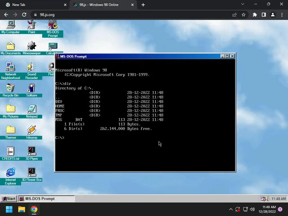Open the Windows 98 Start menu

click(9, 199)
